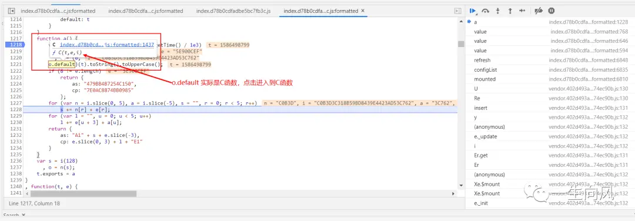Select 'insert' call stack frame
This screenshot has width=635, height=221.
click(x=550, y=108)
